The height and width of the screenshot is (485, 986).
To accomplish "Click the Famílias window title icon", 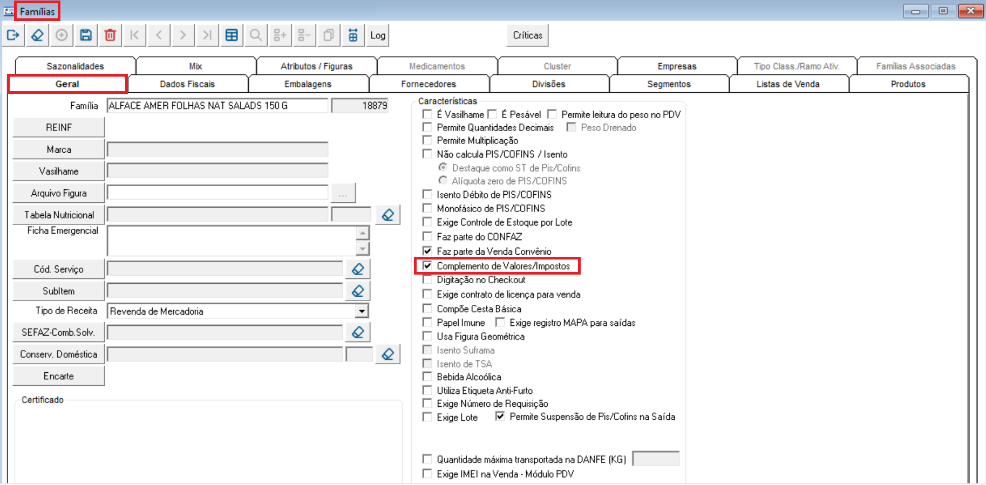I will pos(9,11).
